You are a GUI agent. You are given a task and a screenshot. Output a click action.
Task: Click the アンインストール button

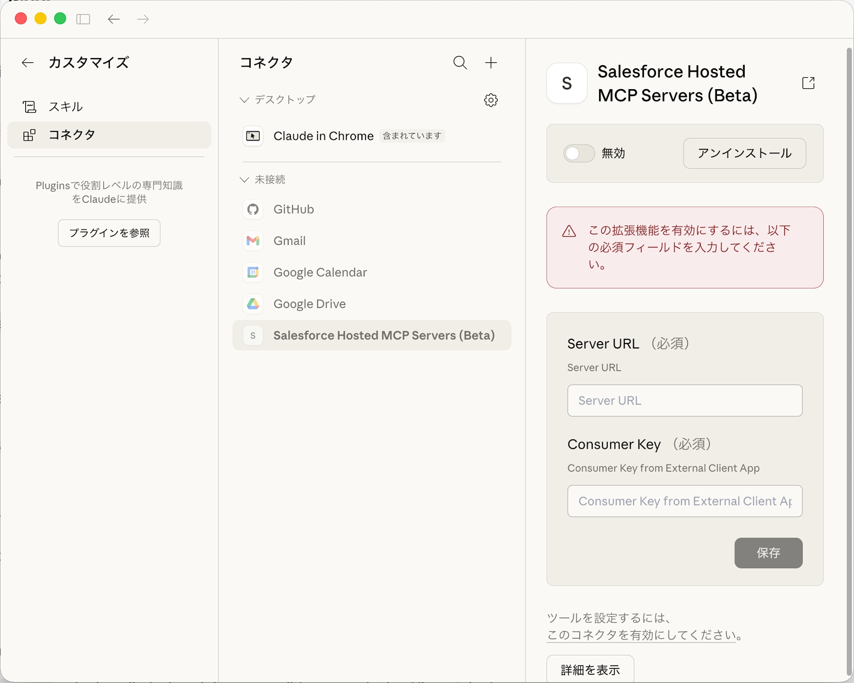coord(744,153)
